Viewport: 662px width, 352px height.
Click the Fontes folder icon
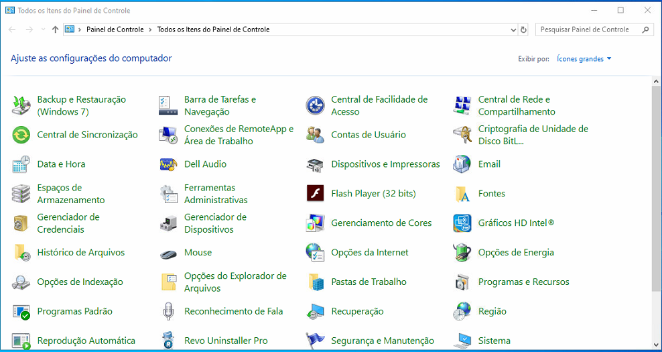click(462, 194)
